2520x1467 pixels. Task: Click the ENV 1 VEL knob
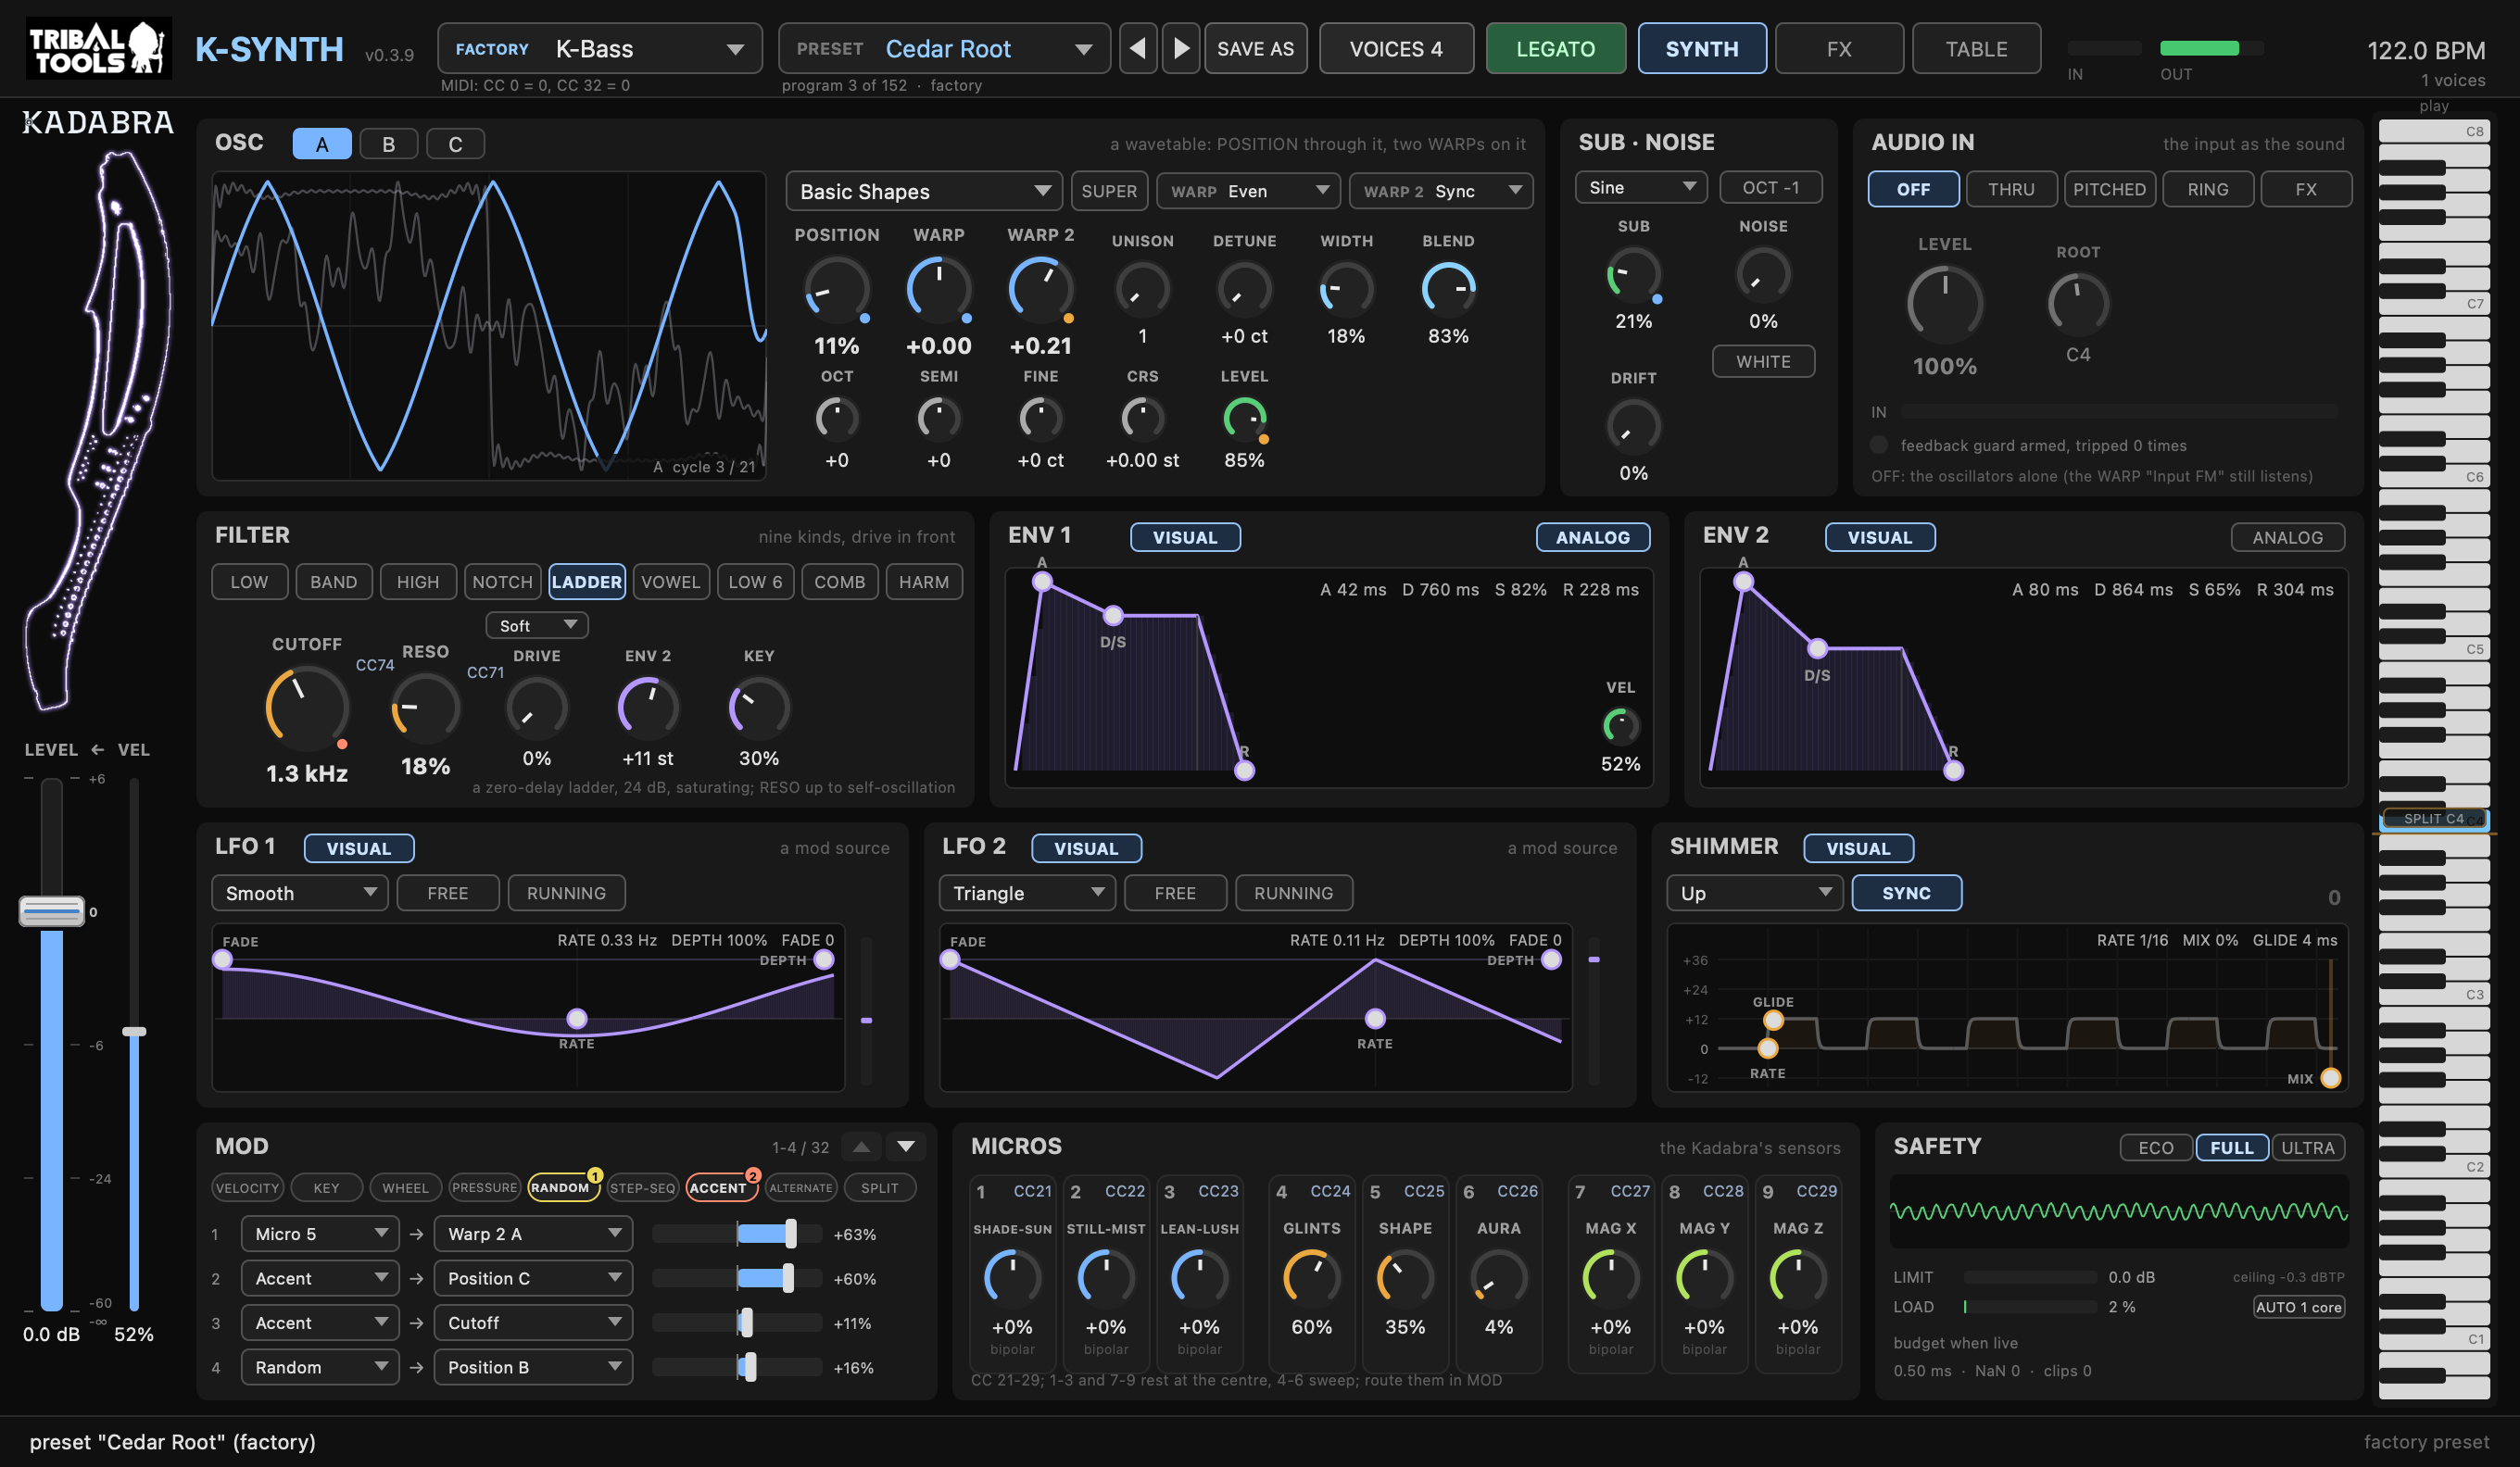(x=1620, y=725)
